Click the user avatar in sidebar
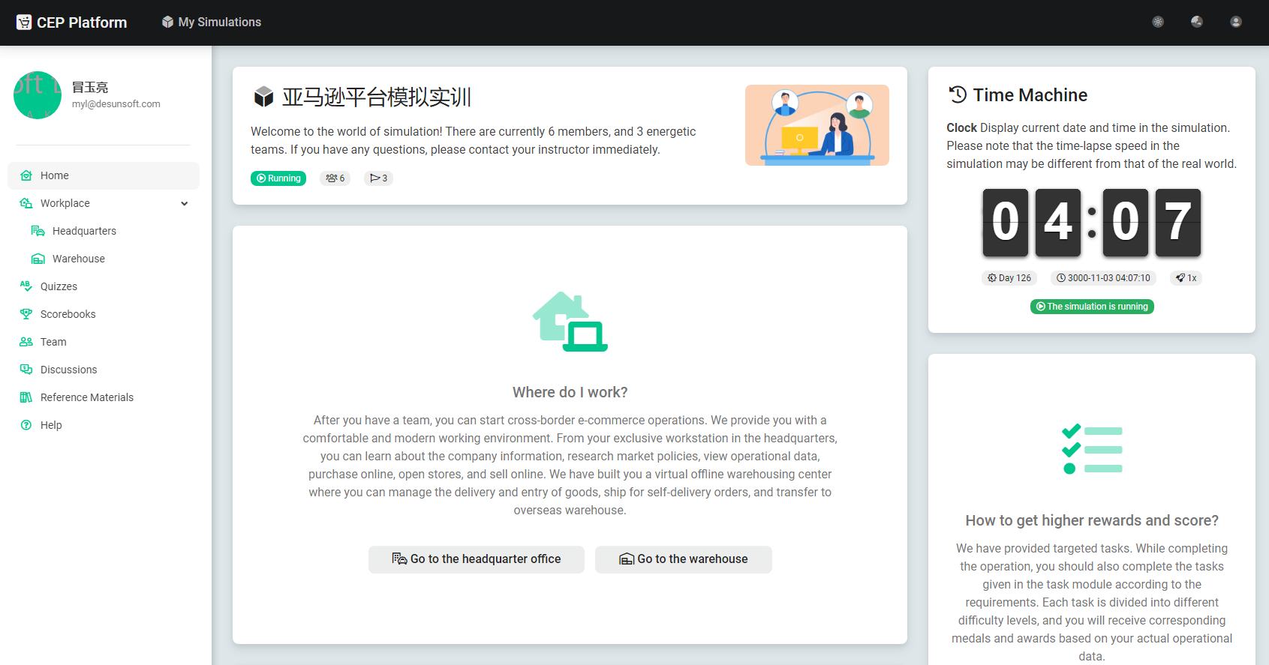Screen dimensions: 1269x665 click(38, 95)
